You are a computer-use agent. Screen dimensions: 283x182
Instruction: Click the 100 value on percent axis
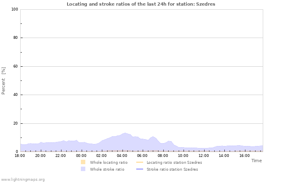coord(14,9)
